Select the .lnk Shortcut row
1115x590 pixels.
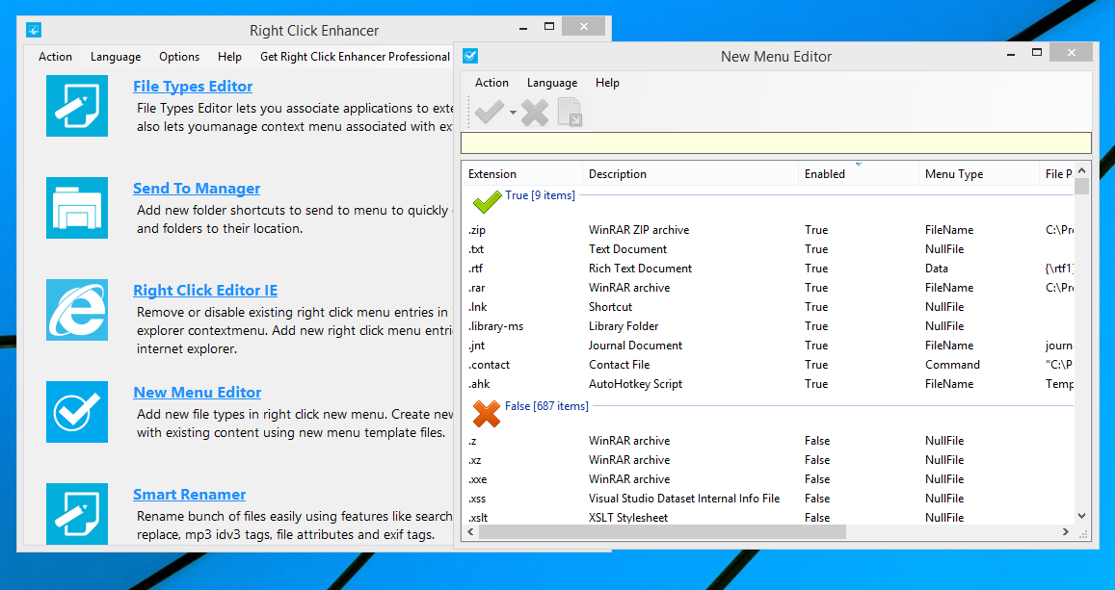[x=768, y=307]
